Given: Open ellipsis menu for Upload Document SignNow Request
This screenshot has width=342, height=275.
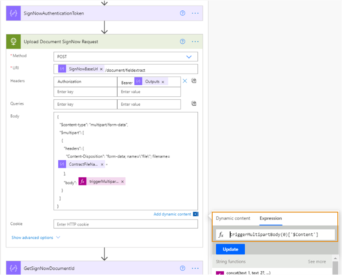Looking at the screenshot, I should click(196, 42).
